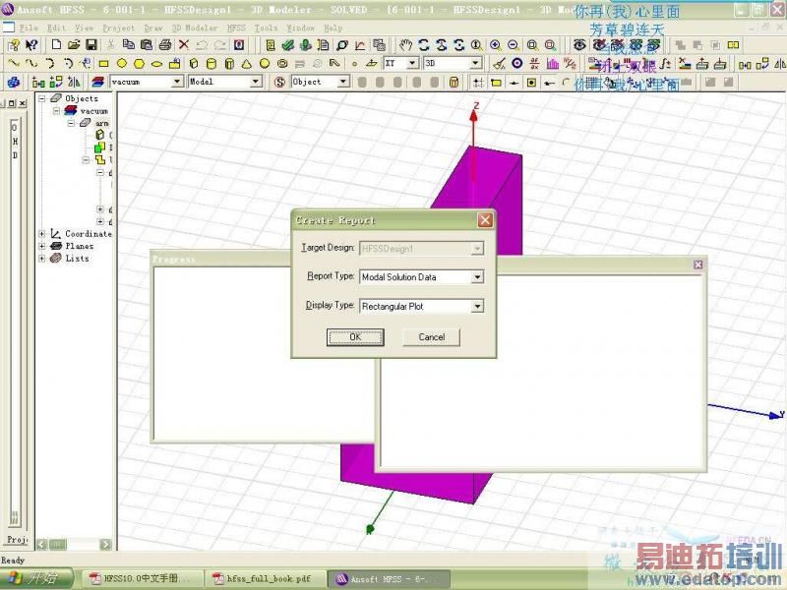The image size is (787, 590).
Task: Click the New project icon
Action: (56, 45)
